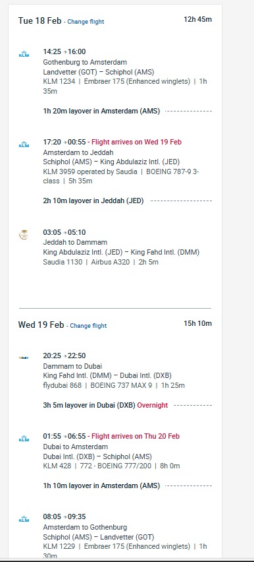Click the KLM logo beside Amsterdam to Gothenburg
Viewport: 254px width, 562px height.
24,519
